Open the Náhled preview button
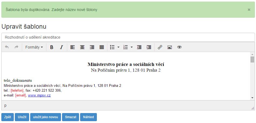 [x=88, y=117]
